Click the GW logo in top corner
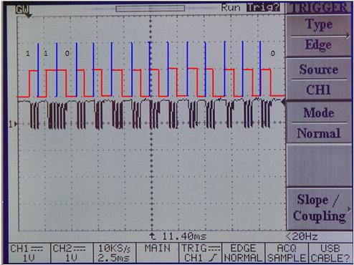 click(x=23, y=9)
